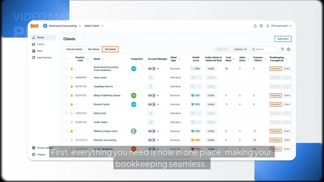Click Xero icon for Greenwood Accouting
The height and width of the screenshot is (182, 324).
[x=134, y=69]
